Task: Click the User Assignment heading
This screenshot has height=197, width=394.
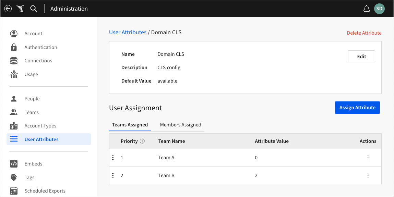Action: tap(135, 108)
